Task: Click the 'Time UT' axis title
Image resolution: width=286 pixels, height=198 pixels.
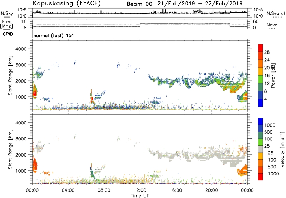Action: (140, 196)
